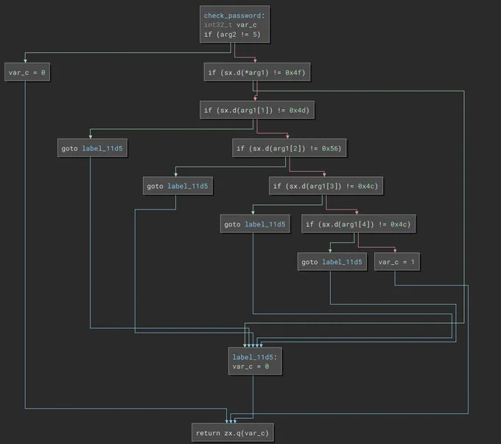Click the 'var_c = 0' block near the left edge

[27, 72]
